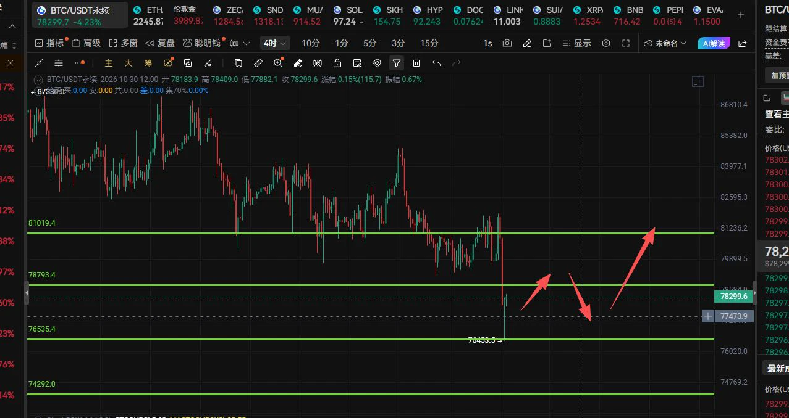This screenshot has width=789, height=418.
Task: Open the 4时 timeframe dropdown
Action: click(275, 43)
